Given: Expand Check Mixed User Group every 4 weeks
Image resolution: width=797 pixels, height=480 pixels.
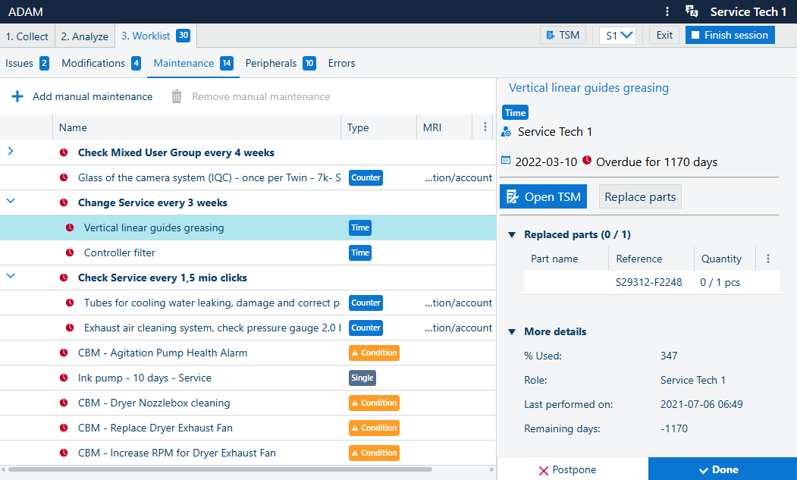Looking at the screenshot, I should coord(11,152).
